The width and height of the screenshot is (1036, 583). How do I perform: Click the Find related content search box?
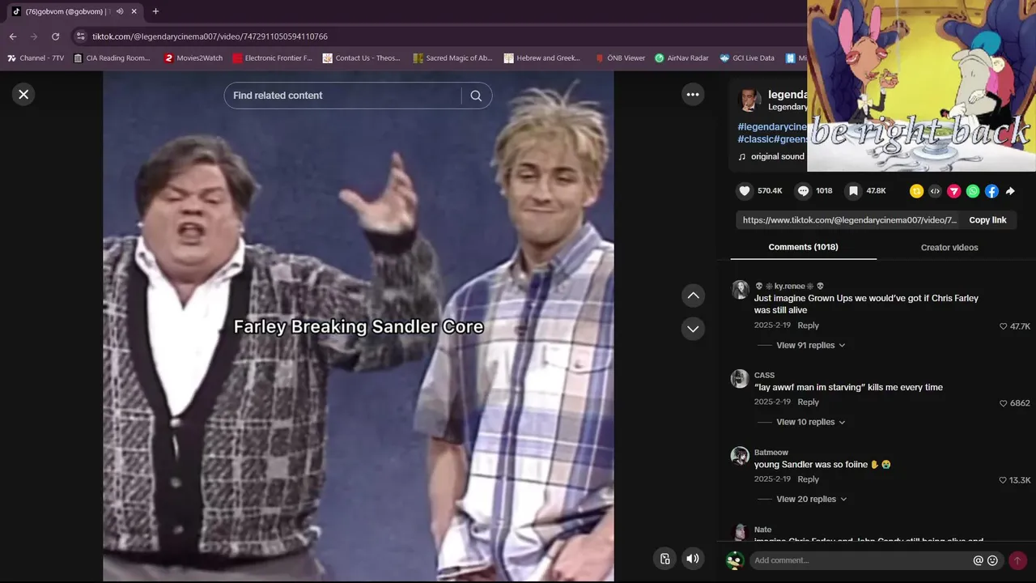[x=343, y=96]
